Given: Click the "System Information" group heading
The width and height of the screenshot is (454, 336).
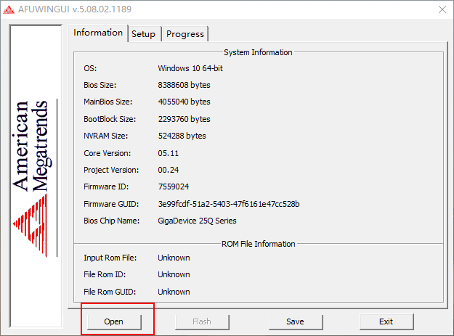Looking at the screenshot, I should [x=258, y=53].
